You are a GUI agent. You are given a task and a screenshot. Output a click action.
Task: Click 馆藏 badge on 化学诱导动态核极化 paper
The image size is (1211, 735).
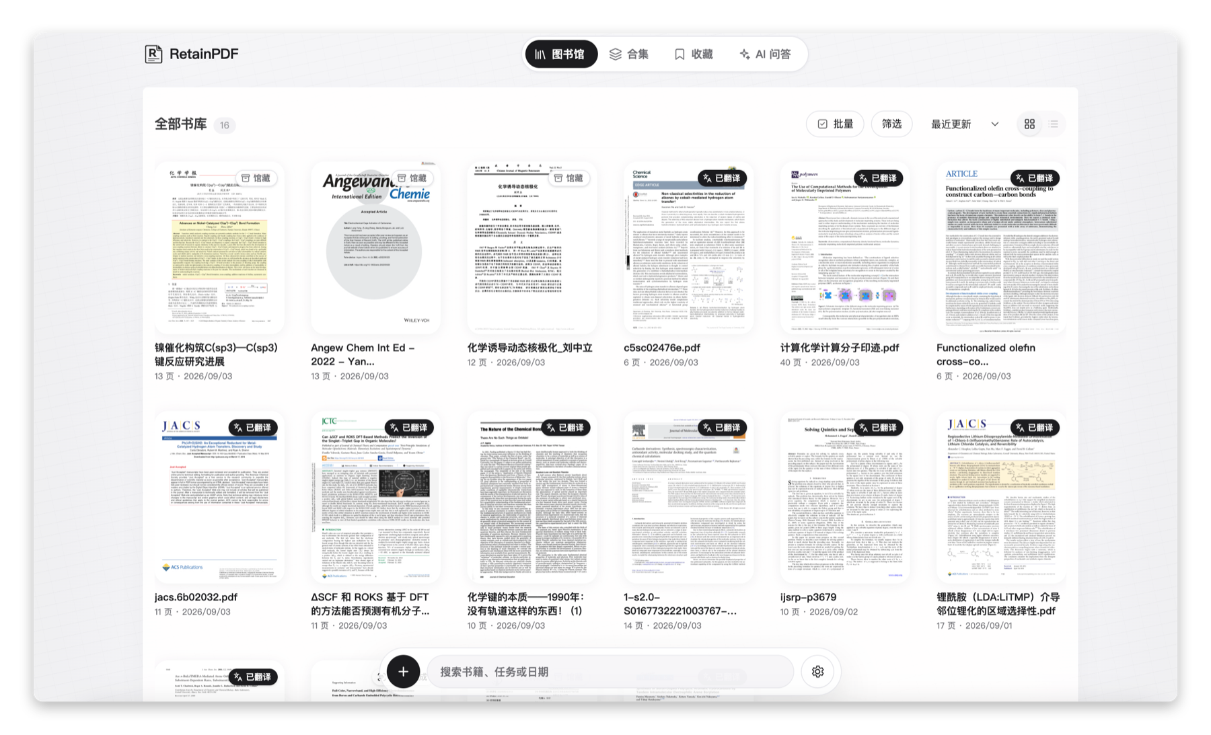[568, 178]
